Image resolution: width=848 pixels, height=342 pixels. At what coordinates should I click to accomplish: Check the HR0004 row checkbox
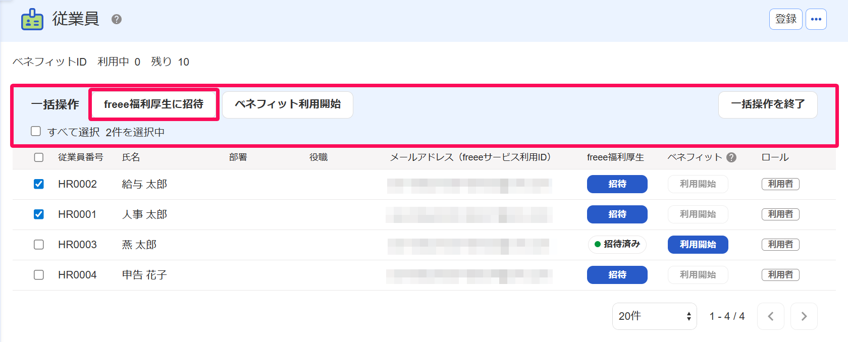39,275
